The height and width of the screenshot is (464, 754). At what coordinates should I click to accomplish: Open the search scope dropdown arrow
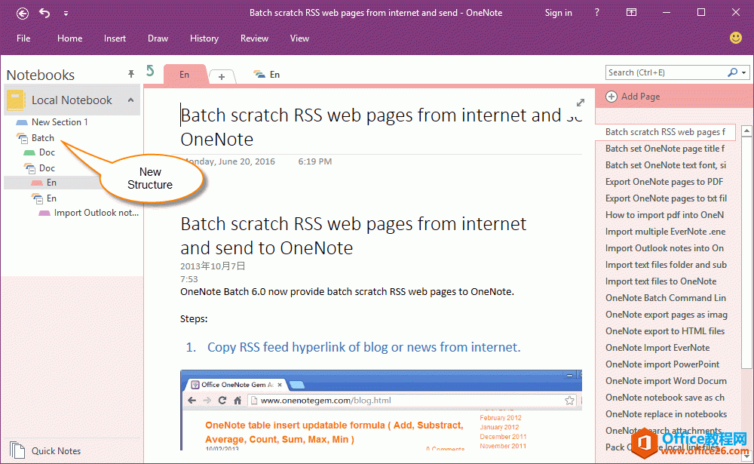(x=744, y=73)
